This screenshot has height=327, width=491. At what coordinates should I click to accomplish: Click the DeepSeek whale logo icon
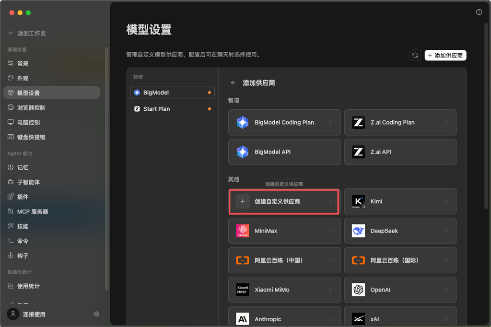point(358,231)
